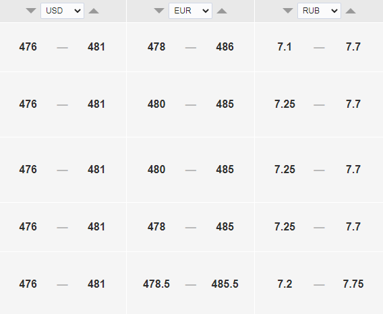Select the 7.1 RUB buy rate

click(285, 47)
